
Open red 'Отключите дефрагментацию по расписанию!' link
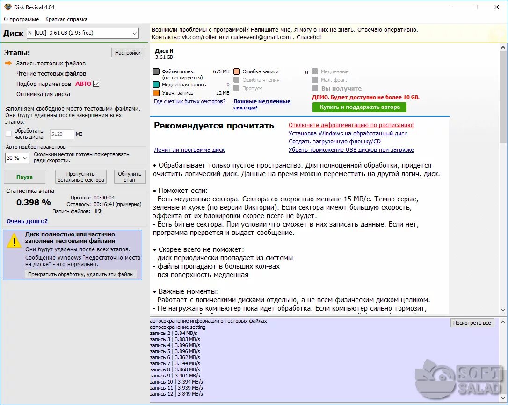click(351, 125)
